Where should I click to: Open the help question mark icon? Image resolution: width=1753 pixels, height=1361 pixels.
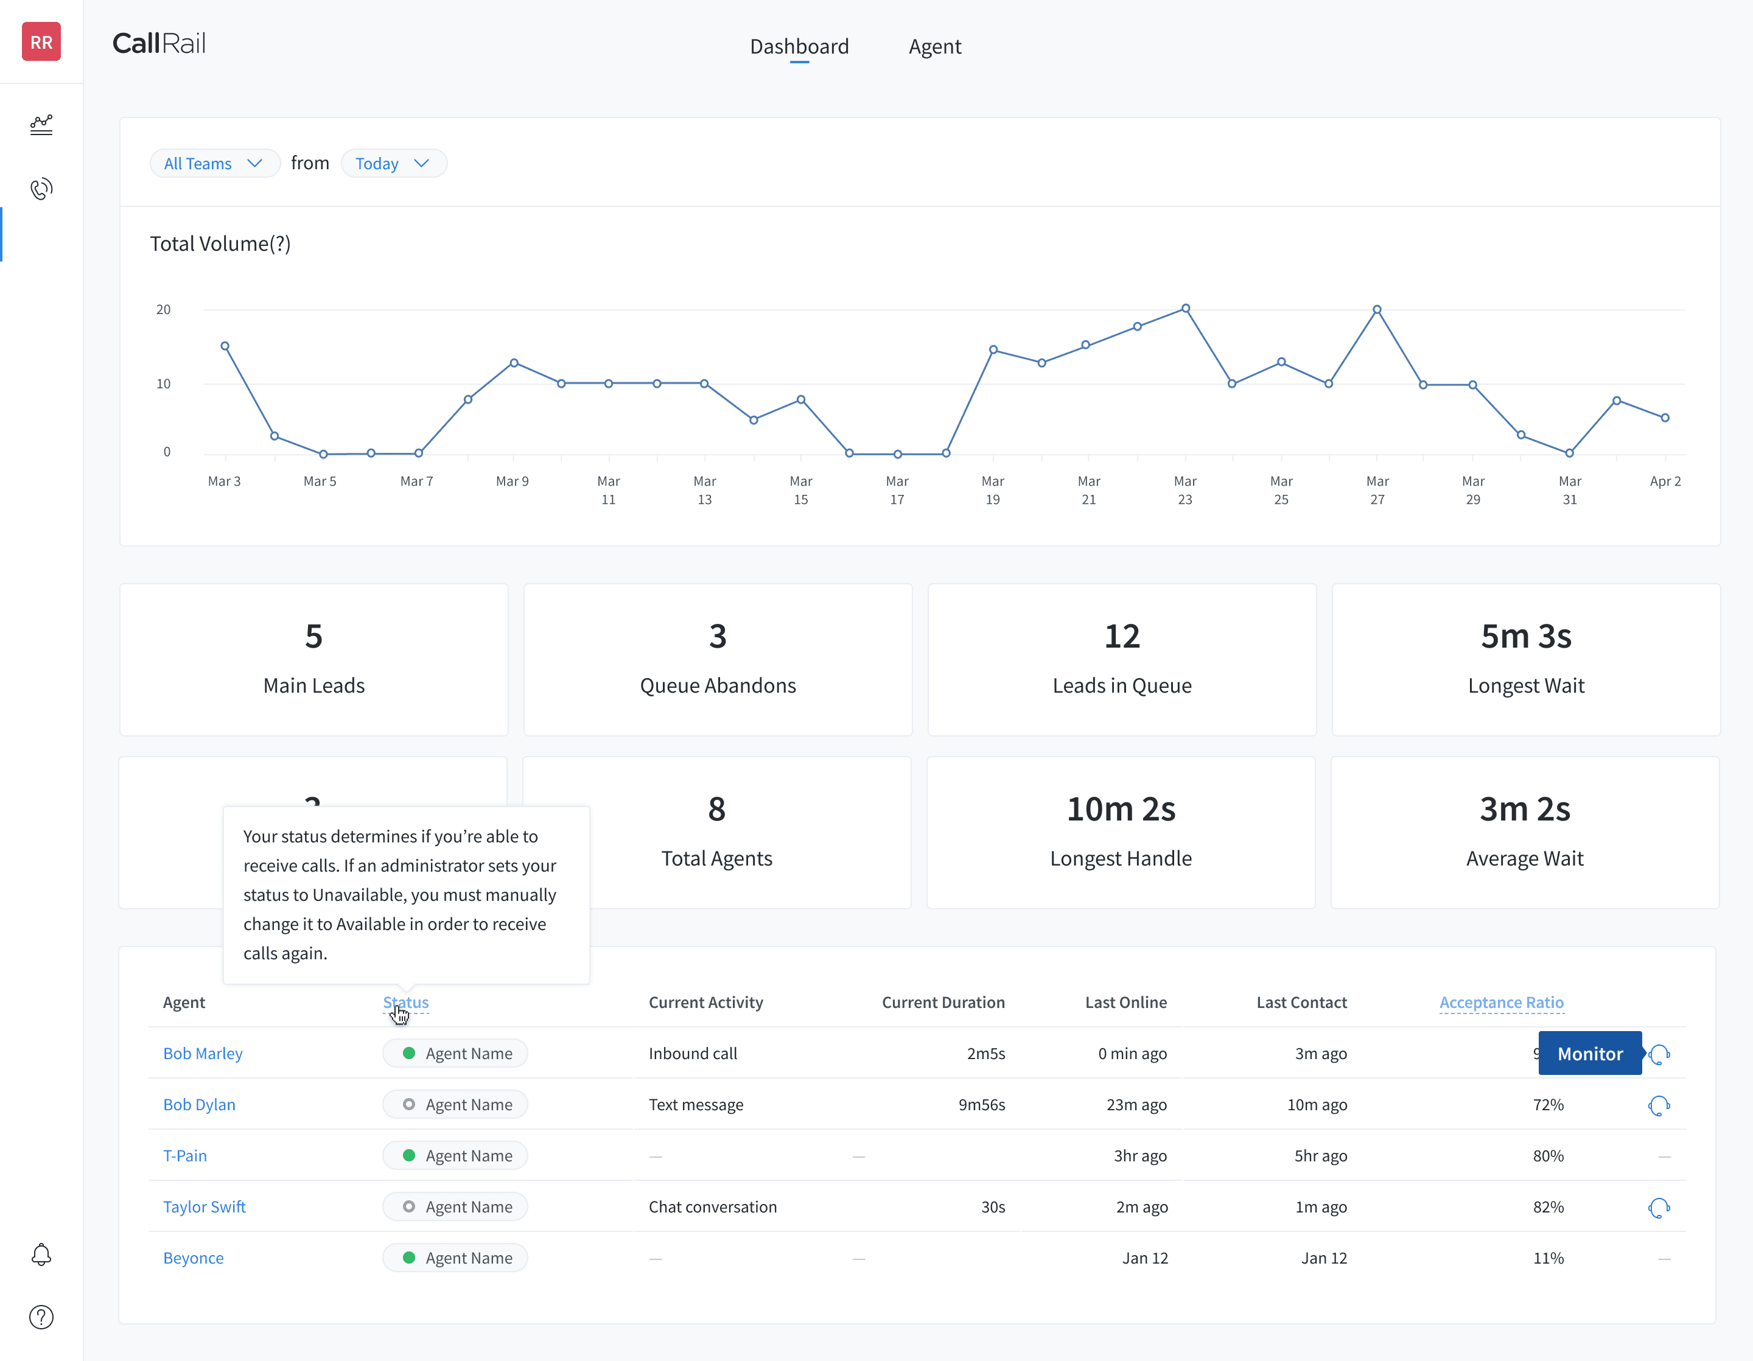[41, 1317]
